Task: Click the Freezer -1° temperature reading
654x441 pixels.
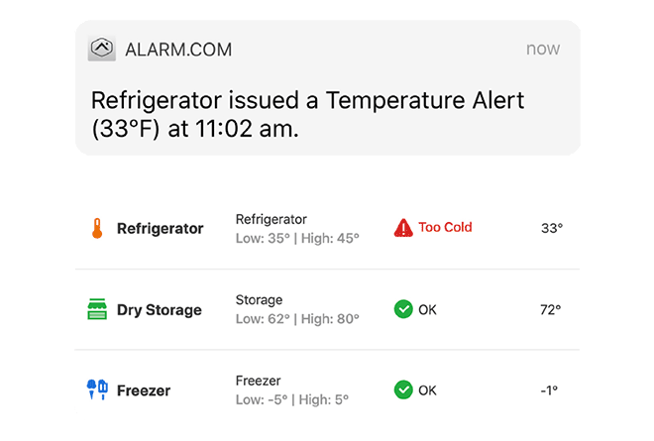Action: (x=550, y=390)
